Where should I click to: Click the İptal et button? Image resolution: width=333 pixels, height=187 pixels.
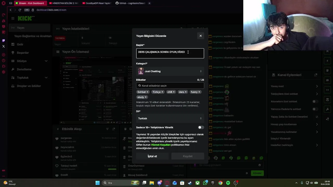click(152, 156)
